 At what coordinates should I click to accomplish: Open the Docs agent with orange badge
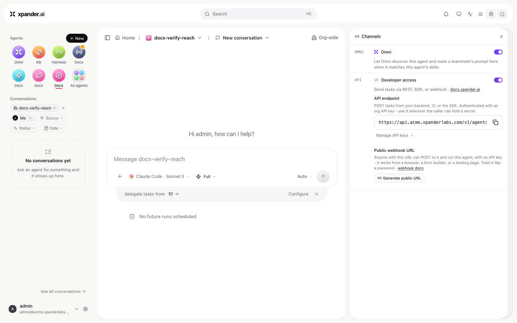[79, 52]
